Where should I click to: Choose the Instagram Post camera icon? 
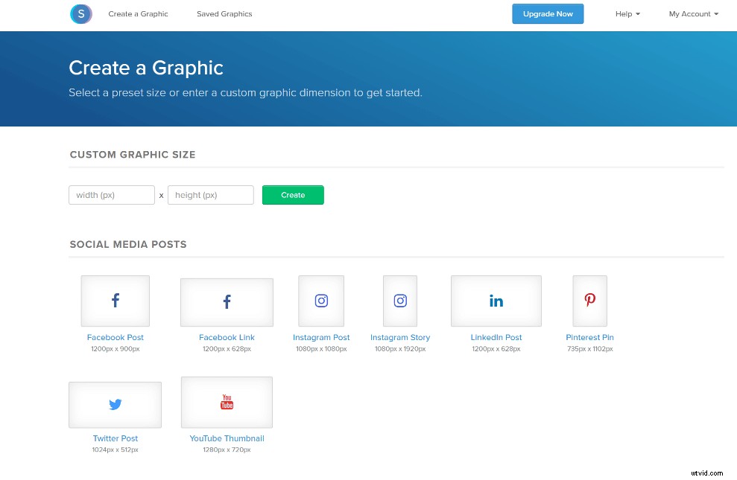(x=321, y=301)
